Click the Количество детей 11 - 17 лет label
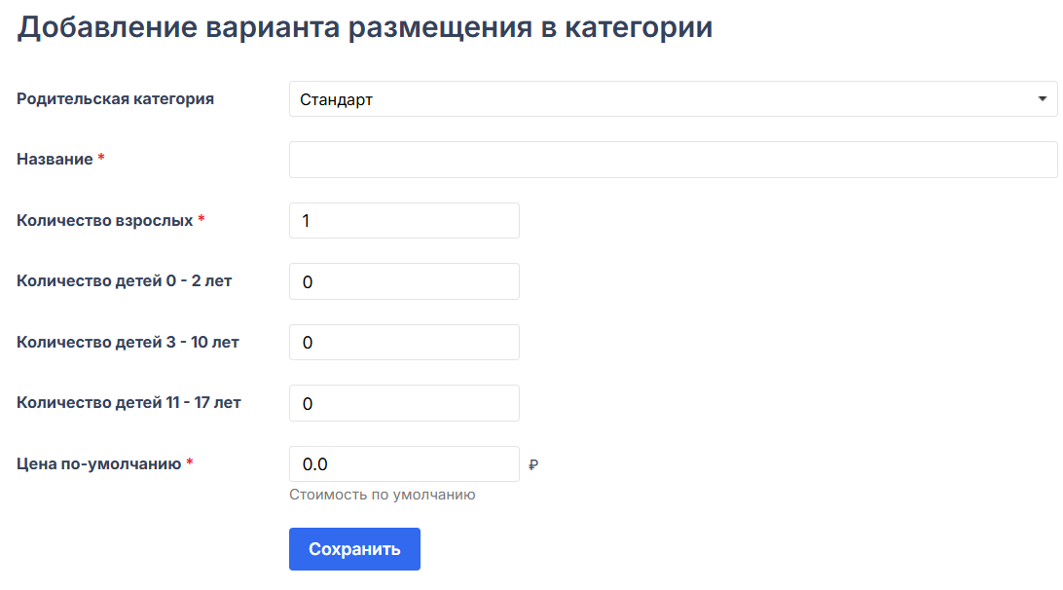The image size is (1063, 590). coord(128,402)
